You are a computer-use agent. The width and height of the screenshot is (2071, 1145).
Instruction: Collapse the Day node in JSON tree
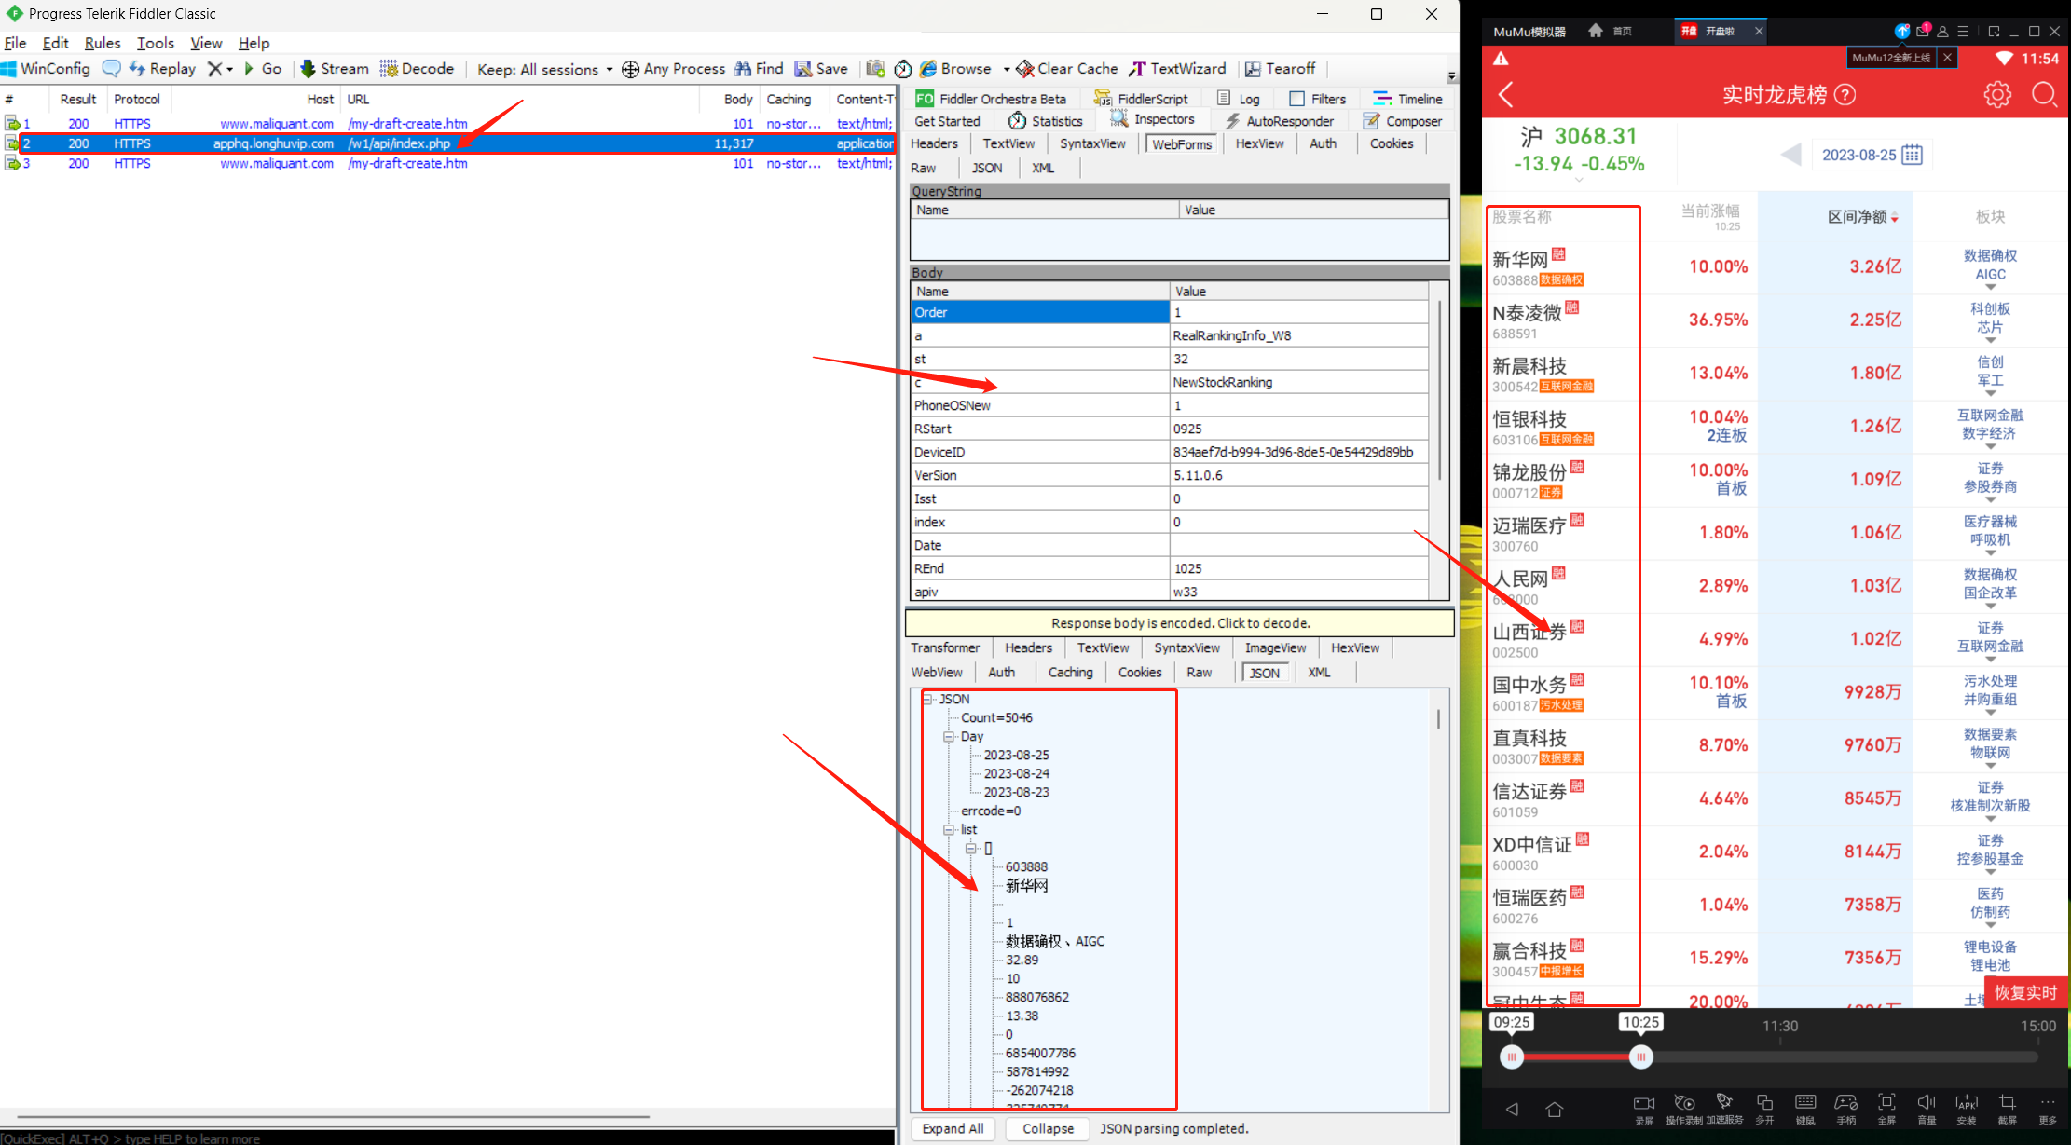click(x=949, y=736)
